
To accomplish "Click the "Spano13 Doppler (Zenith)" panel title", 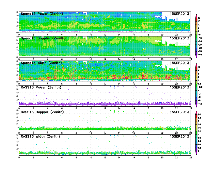I will point(43,38).
